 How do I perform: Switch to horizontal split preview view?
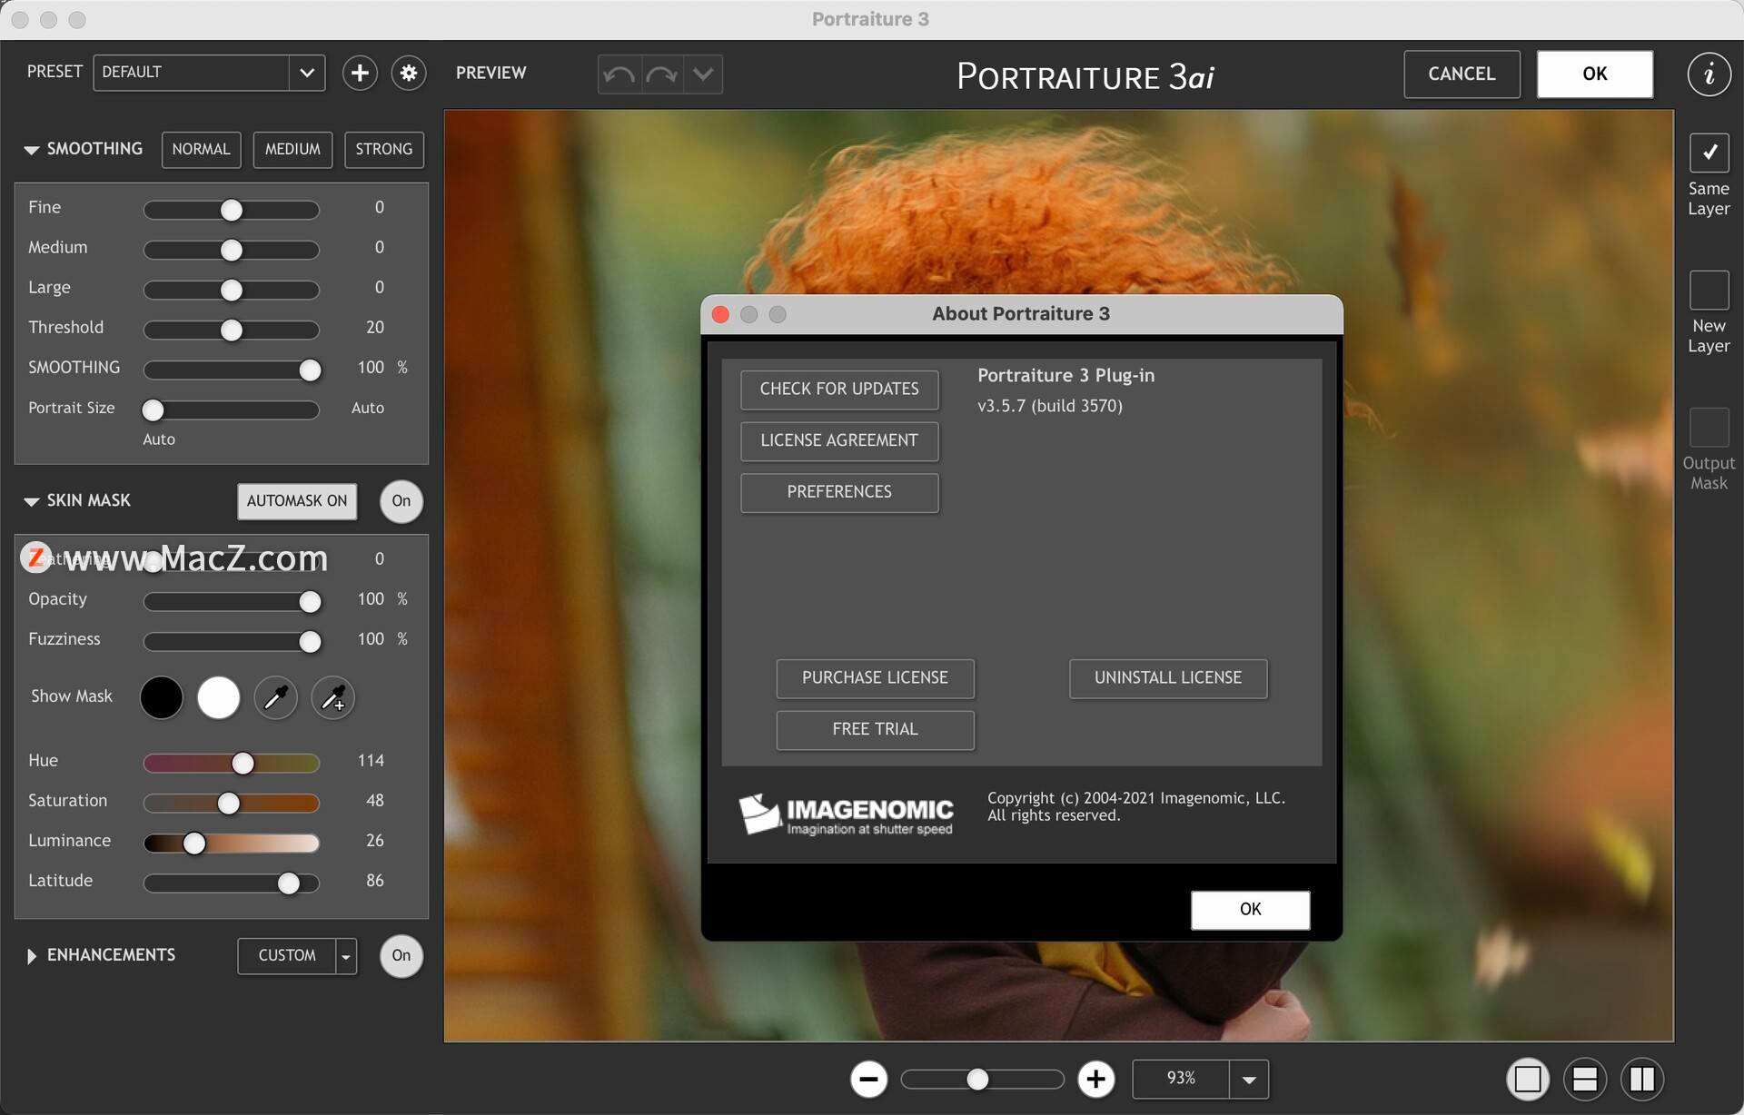[1585, 1079]
